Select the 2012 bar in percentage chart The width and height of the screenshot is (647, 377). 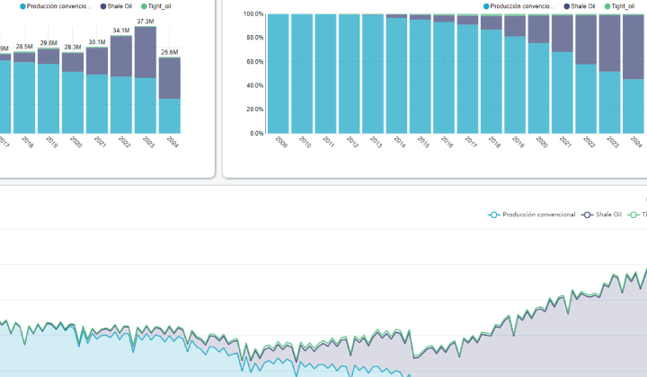point(349,74)
